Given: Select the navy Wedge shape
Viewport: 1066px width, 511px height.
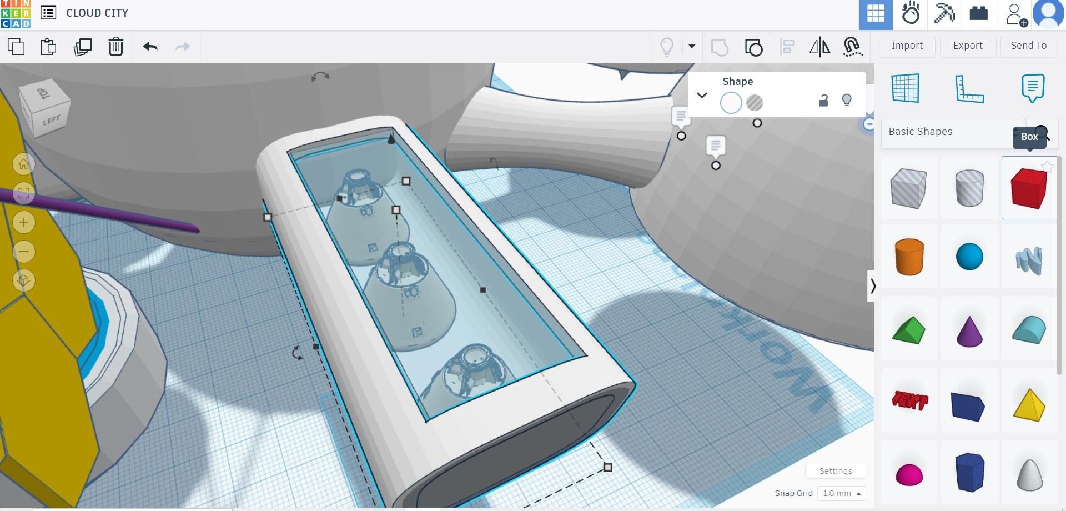Looking at the screenshot, I should (968, 407).
